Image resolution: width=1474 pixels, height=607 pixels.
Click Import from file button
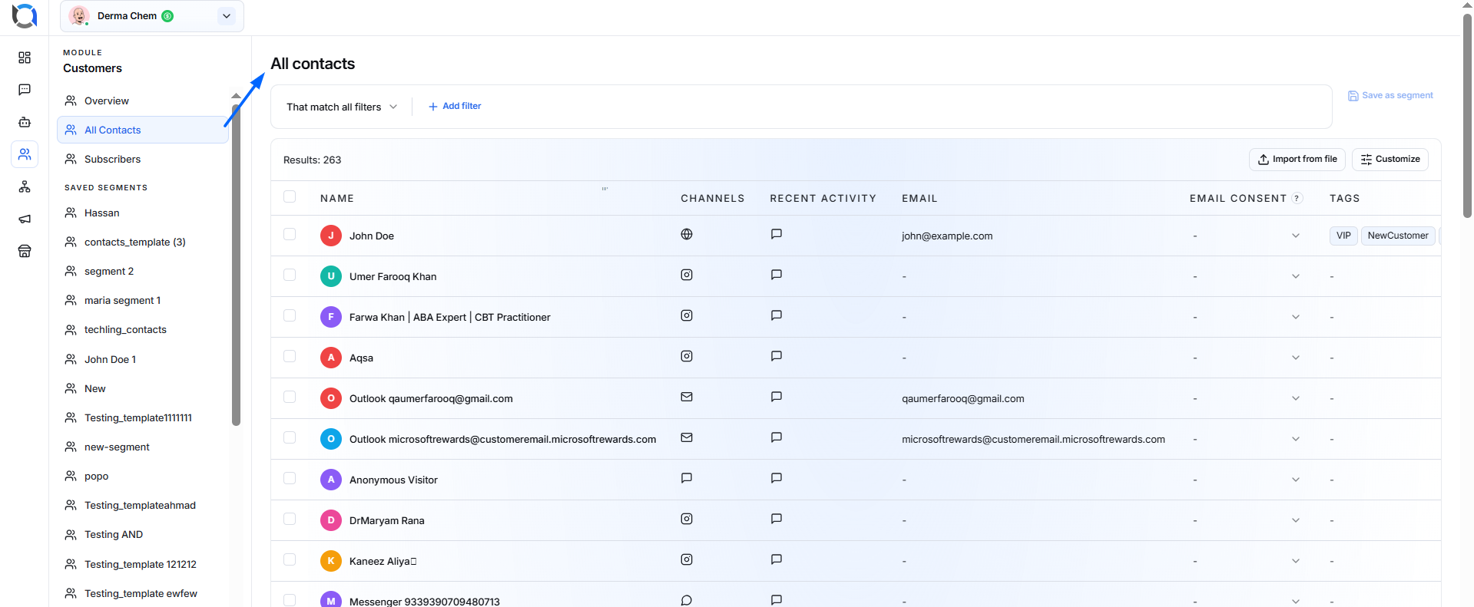[1297, 159]
